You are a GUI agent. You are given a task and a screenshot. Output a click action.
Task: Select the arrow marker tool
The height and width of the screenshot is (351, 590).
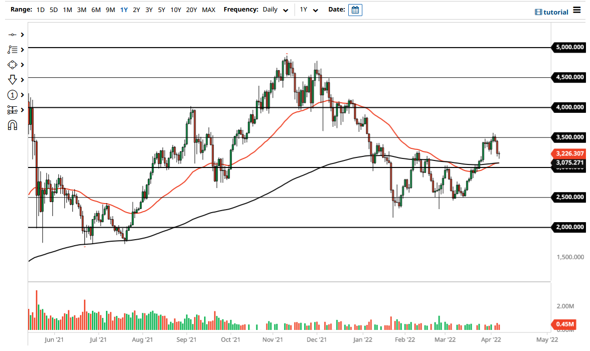(x=13, y=79)
